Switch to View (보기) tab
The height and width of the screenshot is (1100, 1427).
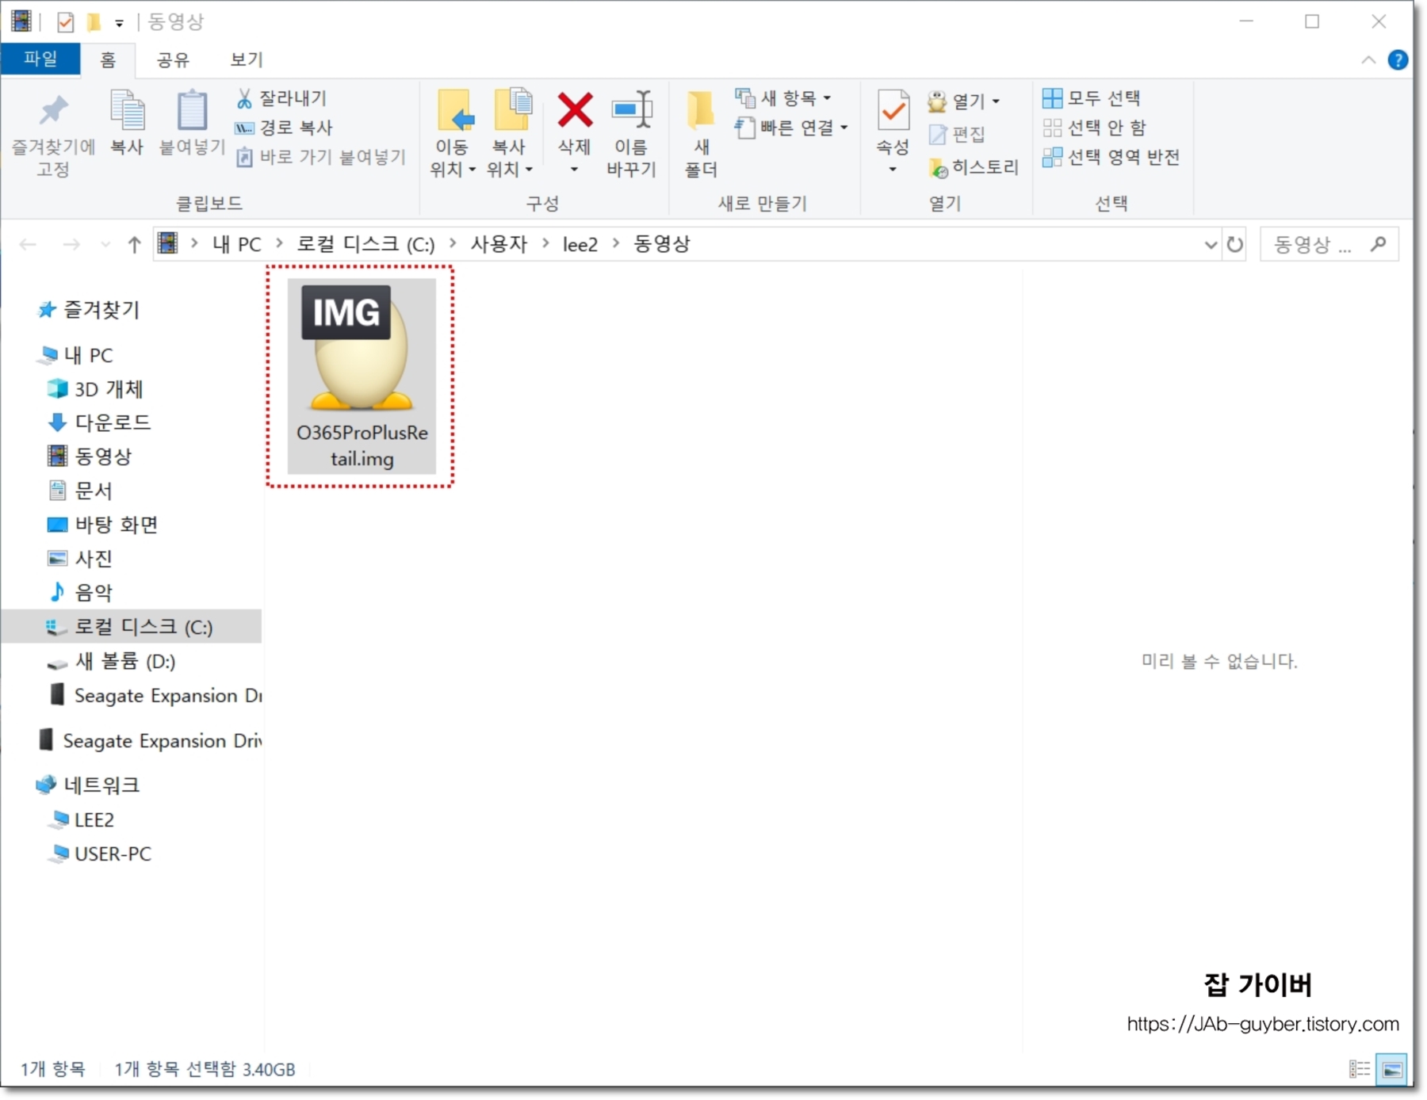click(x=247, y=59)
